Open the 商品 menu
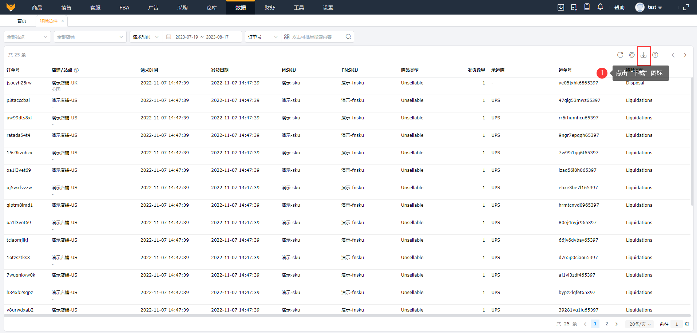697x333 pixels. [37, 7]
